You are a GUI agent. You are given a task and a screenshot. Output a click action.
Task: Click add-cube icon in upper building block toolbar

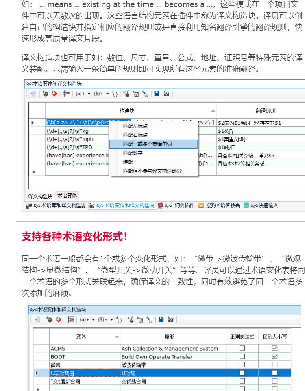tap(45, 94)
